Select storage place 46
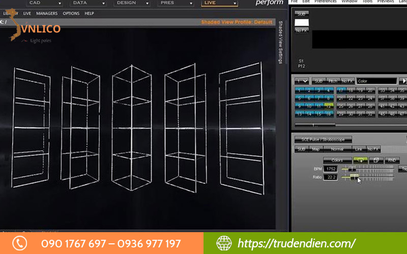The height and width of the screenshot is (254, 407). [392, 114]
